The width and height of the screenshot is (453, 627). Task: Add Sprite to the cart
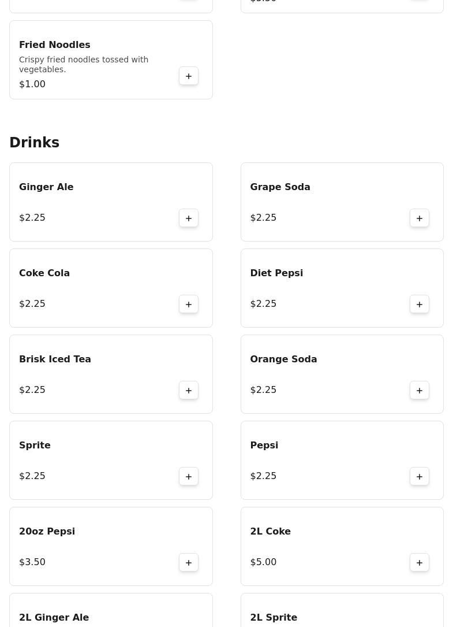click(189, 476)
